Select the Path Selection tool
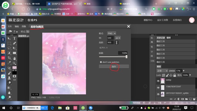The width and height of the screenshot is (197, 111). click(x=14, y=48)
